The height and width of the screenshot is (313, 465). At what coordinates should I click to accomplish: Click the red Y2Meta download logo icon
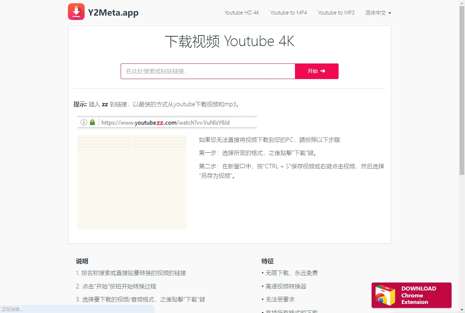76,12
